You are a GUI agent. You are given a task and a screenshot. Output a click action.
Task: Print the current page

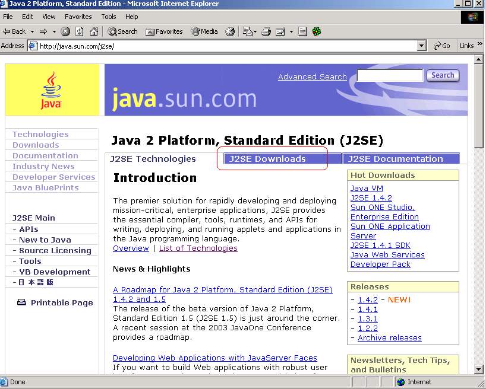(x=266, y=31)
